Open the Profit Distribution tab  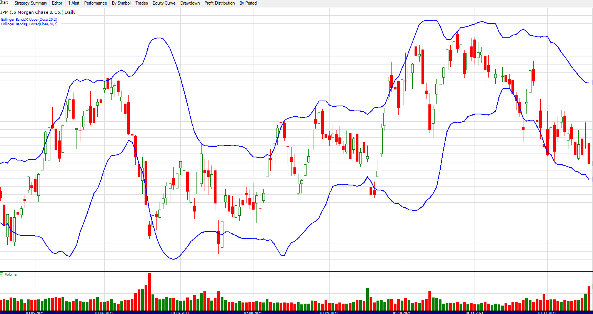[220, 3]
